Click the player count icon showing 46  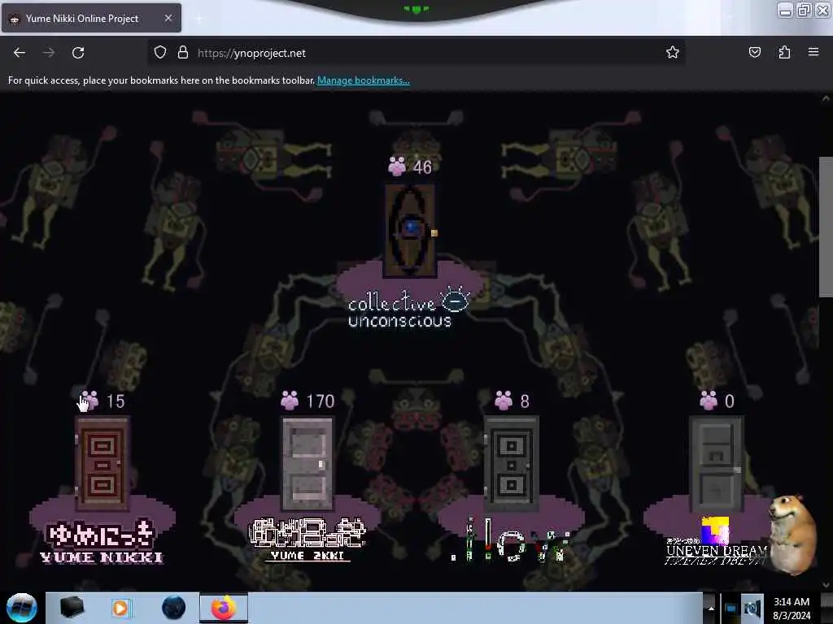tap(397, 166)
